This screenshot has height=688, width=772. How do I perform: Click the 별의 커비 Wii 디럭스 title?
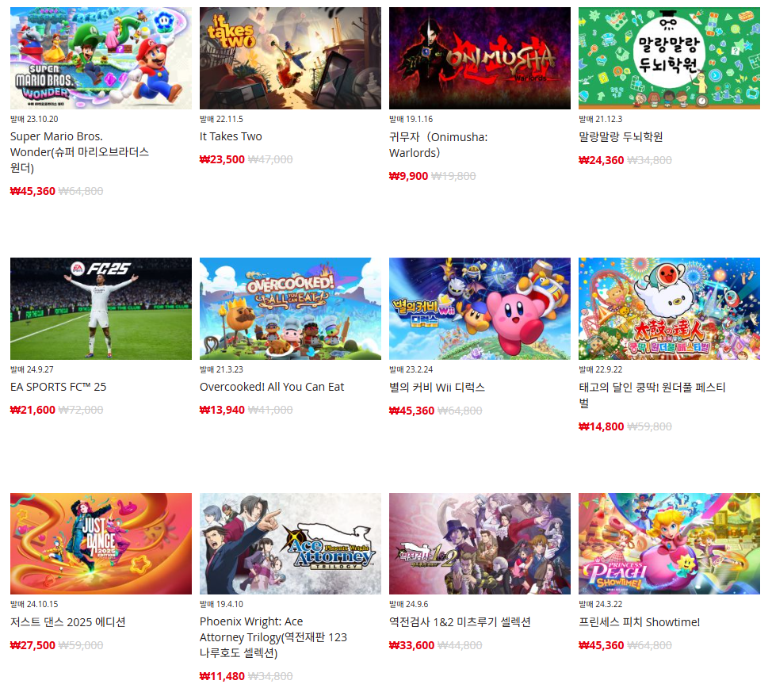438,387
